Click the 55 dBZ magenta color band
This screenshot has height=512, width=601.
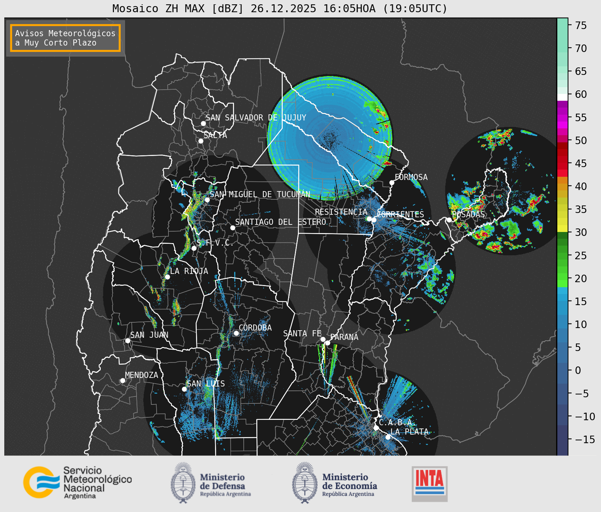click(x=562, y=118)
